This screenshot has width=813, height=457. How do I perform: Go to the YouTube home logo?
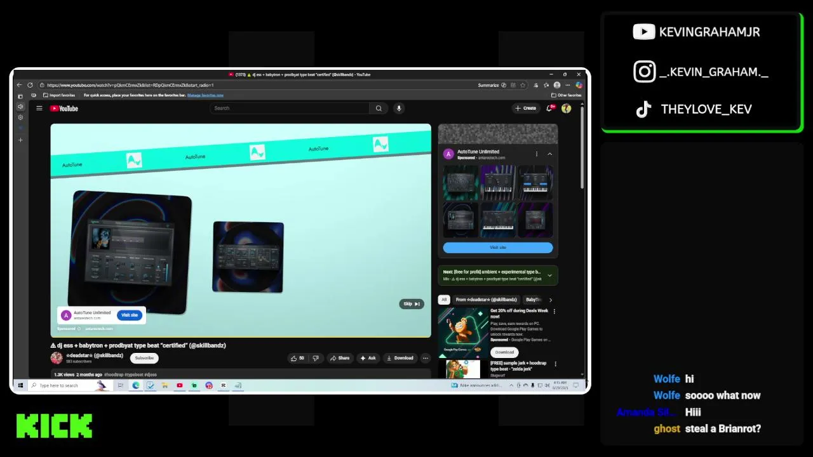pos(64,109)
